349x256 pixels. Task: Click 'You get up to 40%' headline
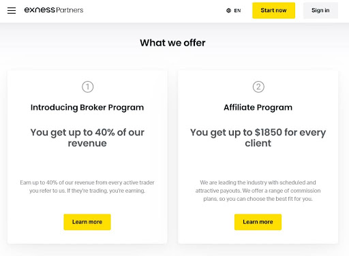click(x=87, y=138)
